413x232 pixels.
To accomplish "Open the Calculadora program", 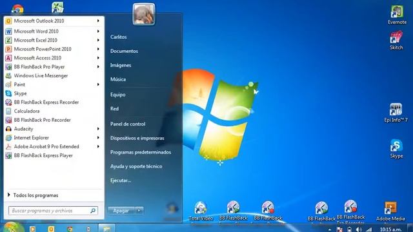I will point(54,111).
